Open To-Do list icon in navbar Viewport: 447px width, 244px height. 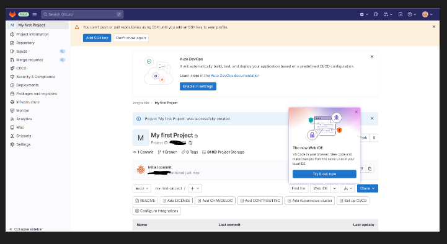point(401,14)
